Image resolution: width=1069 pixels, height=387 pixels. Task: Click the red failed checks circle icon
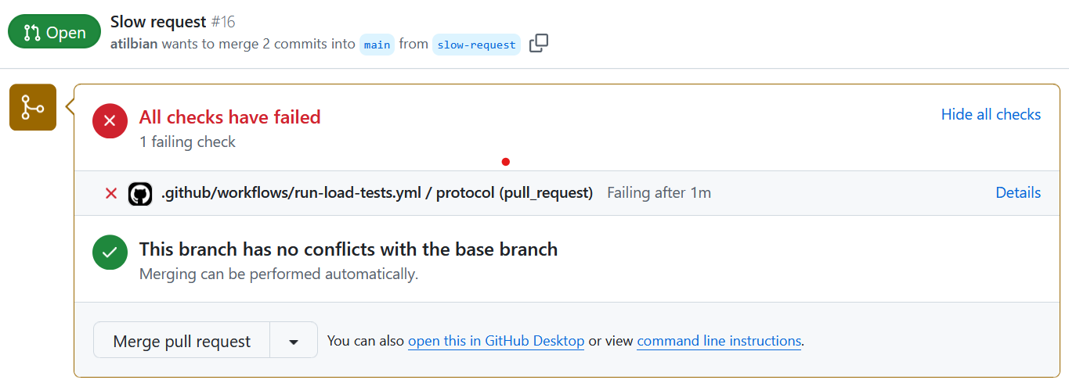[110, 120]
